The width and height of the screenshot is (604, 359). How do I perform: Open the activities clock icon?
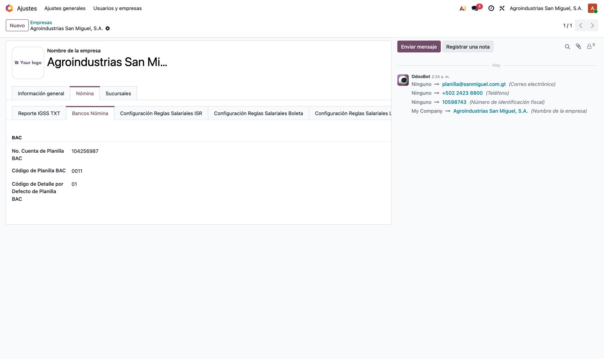(491, 8)
